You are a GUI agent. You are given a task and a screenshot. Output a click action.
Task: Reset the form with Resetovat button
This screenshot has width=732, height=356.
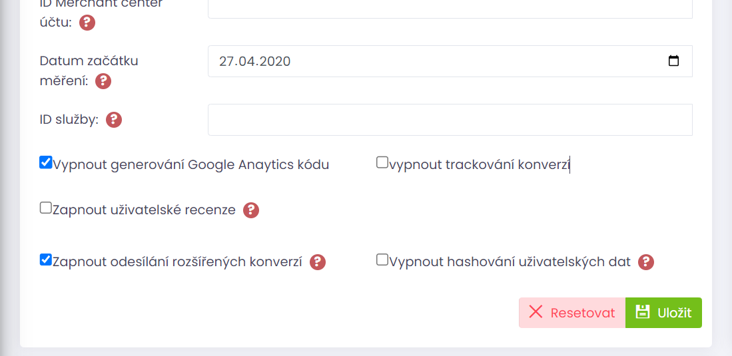pos(572,313)
